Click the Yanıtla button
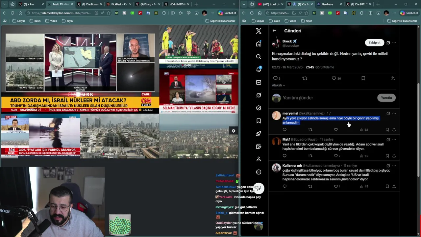The image size is (421, 237). [x=386, y=98]
